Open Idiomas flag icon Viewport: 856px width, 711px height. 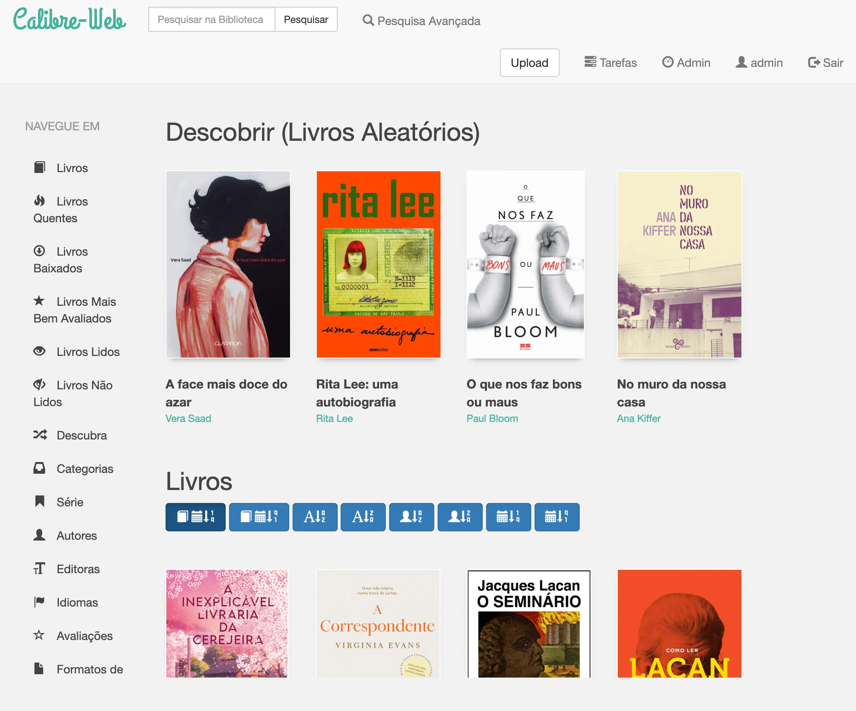[x=39, y=602]
